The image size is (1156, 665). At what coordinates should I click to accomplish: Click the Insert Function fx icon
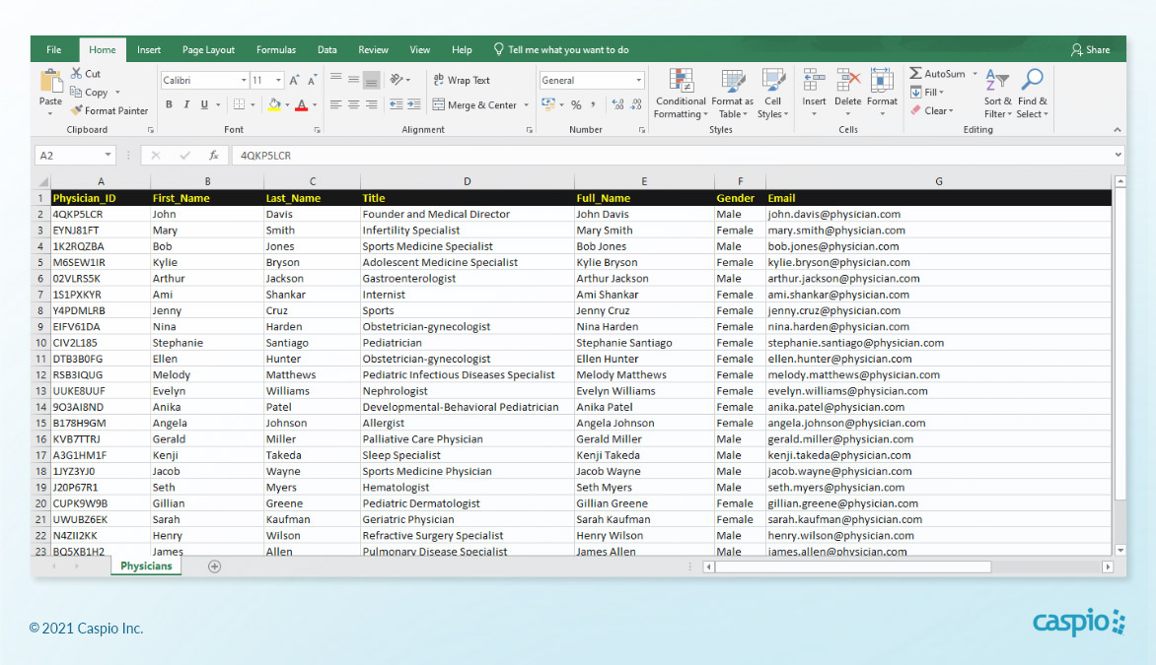coord(213,156)
